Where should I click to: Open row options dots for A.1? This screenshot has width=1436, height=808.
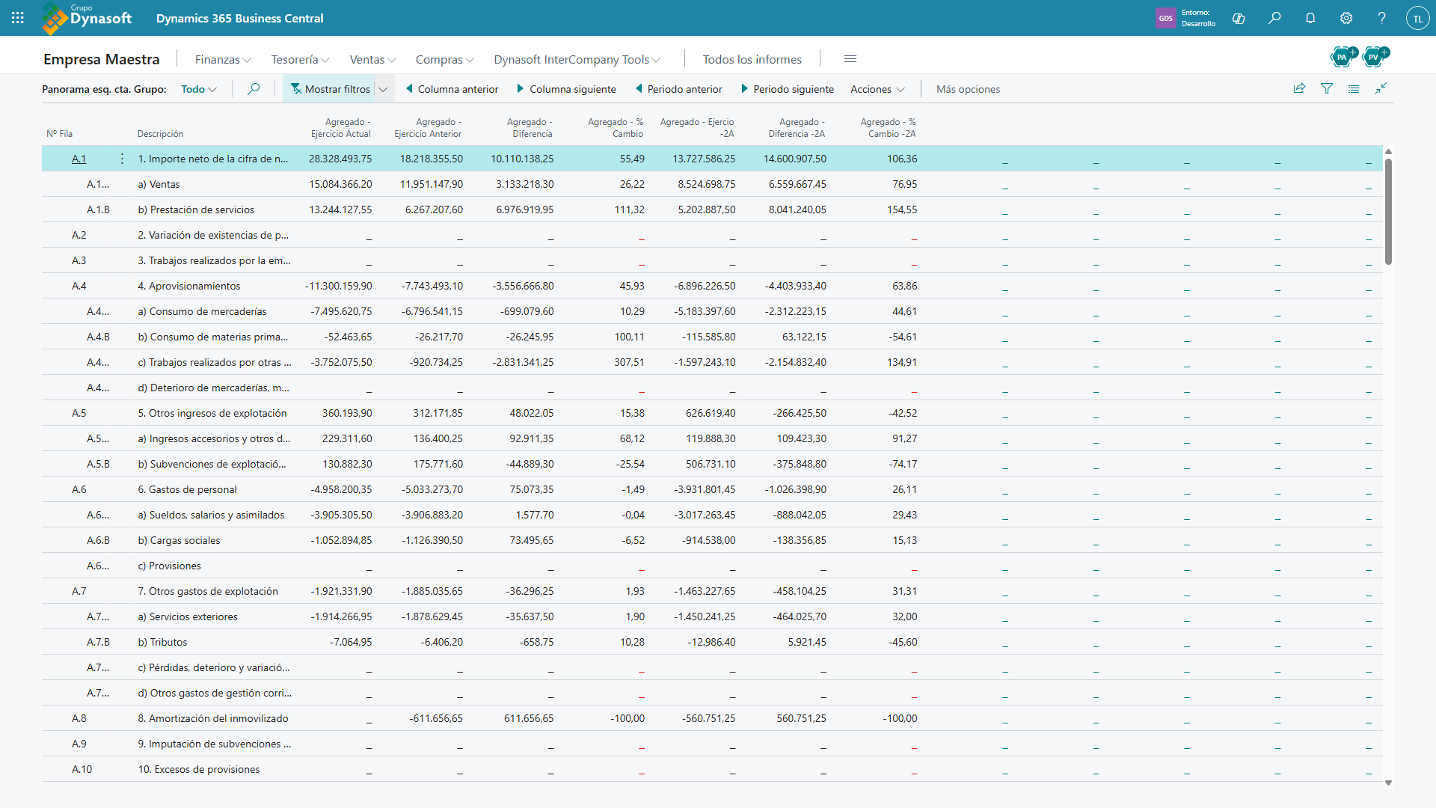point(122,159)
